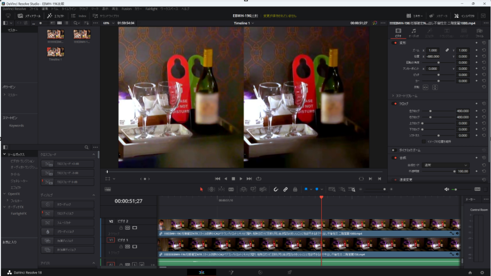Image resolution: width=491 pixels, height=276 pixels.
Task: Select the arrow selection mode tool
Action: (x=201, y=189)
